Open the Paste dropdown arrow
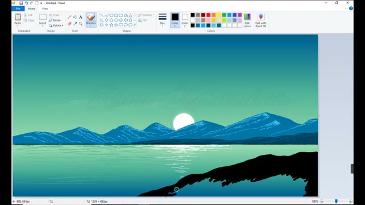365x205 pixels. pos(18,26)
